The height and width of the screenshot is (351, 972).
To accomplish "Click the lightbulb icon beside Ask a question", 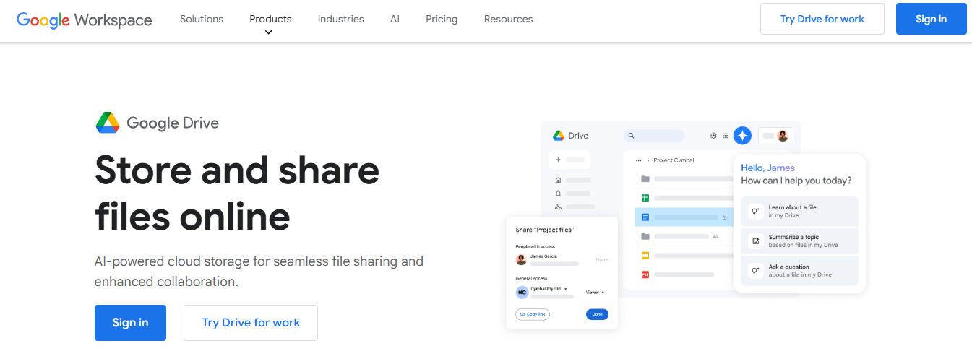I will point(756,271).
